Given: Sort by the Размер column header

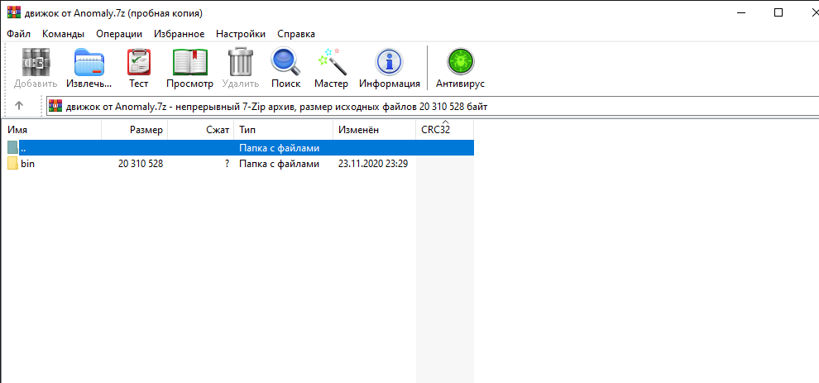Looking at the screenshot, I should [135, 130].
